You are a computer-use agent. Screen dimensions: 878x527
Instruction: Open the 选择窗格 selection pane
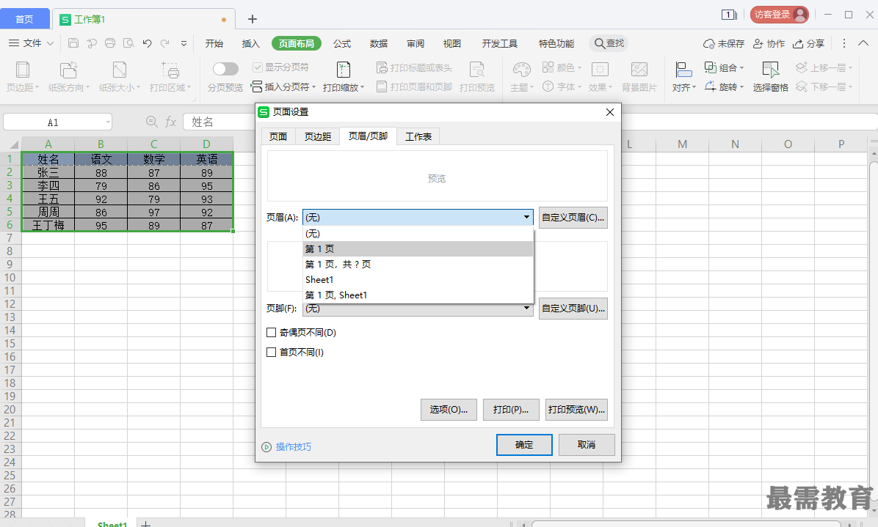(x=771, y=76)
